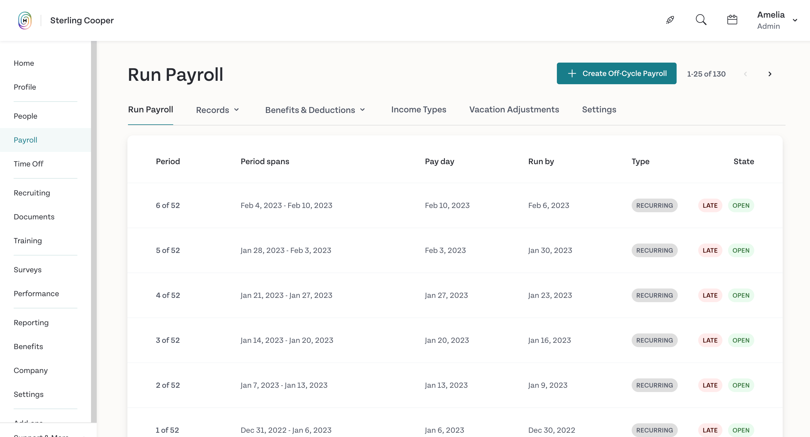Expand the Amelia admin account menu
Screen dimensions: 810x437
point(777,20)
